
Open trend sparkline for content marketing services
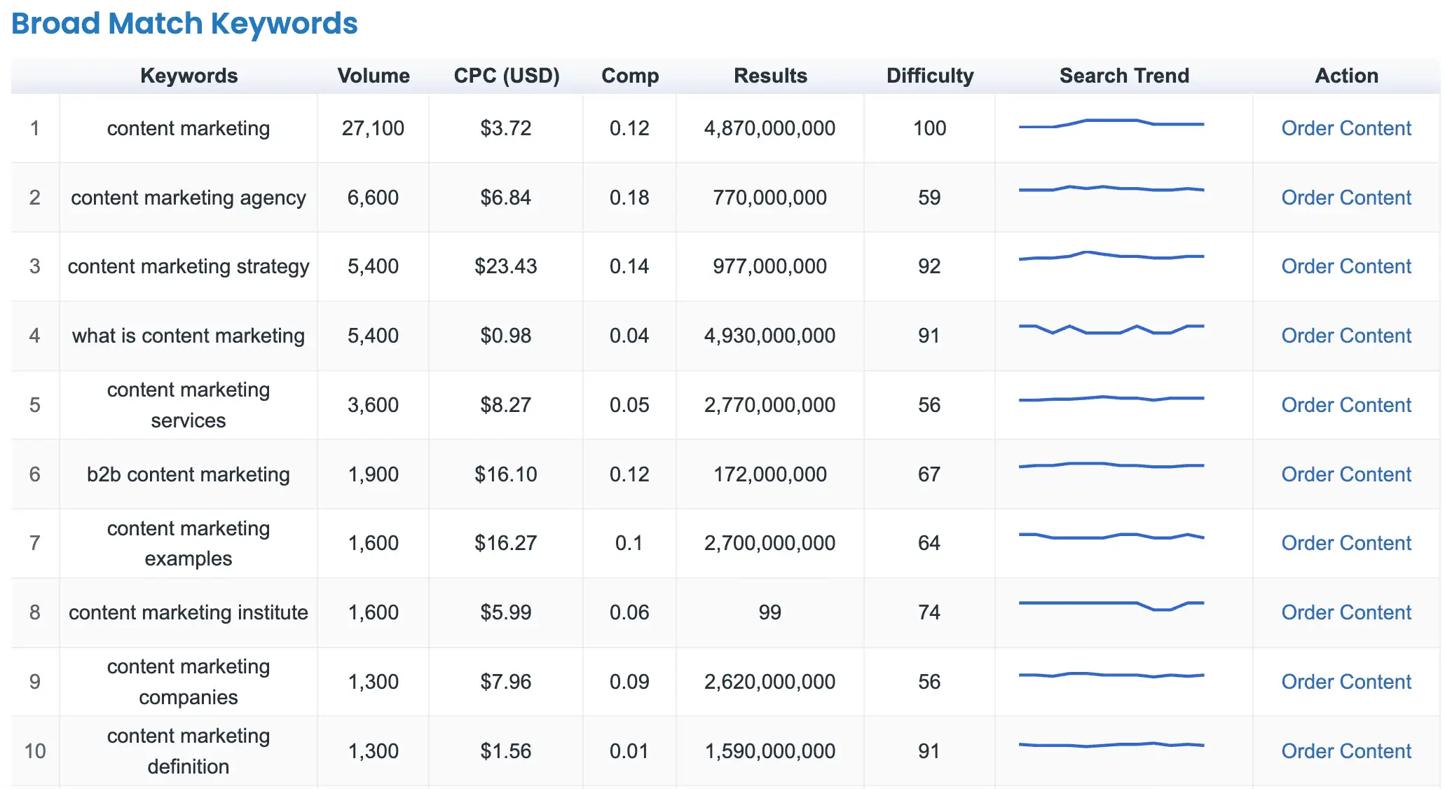pos(1111,399)
